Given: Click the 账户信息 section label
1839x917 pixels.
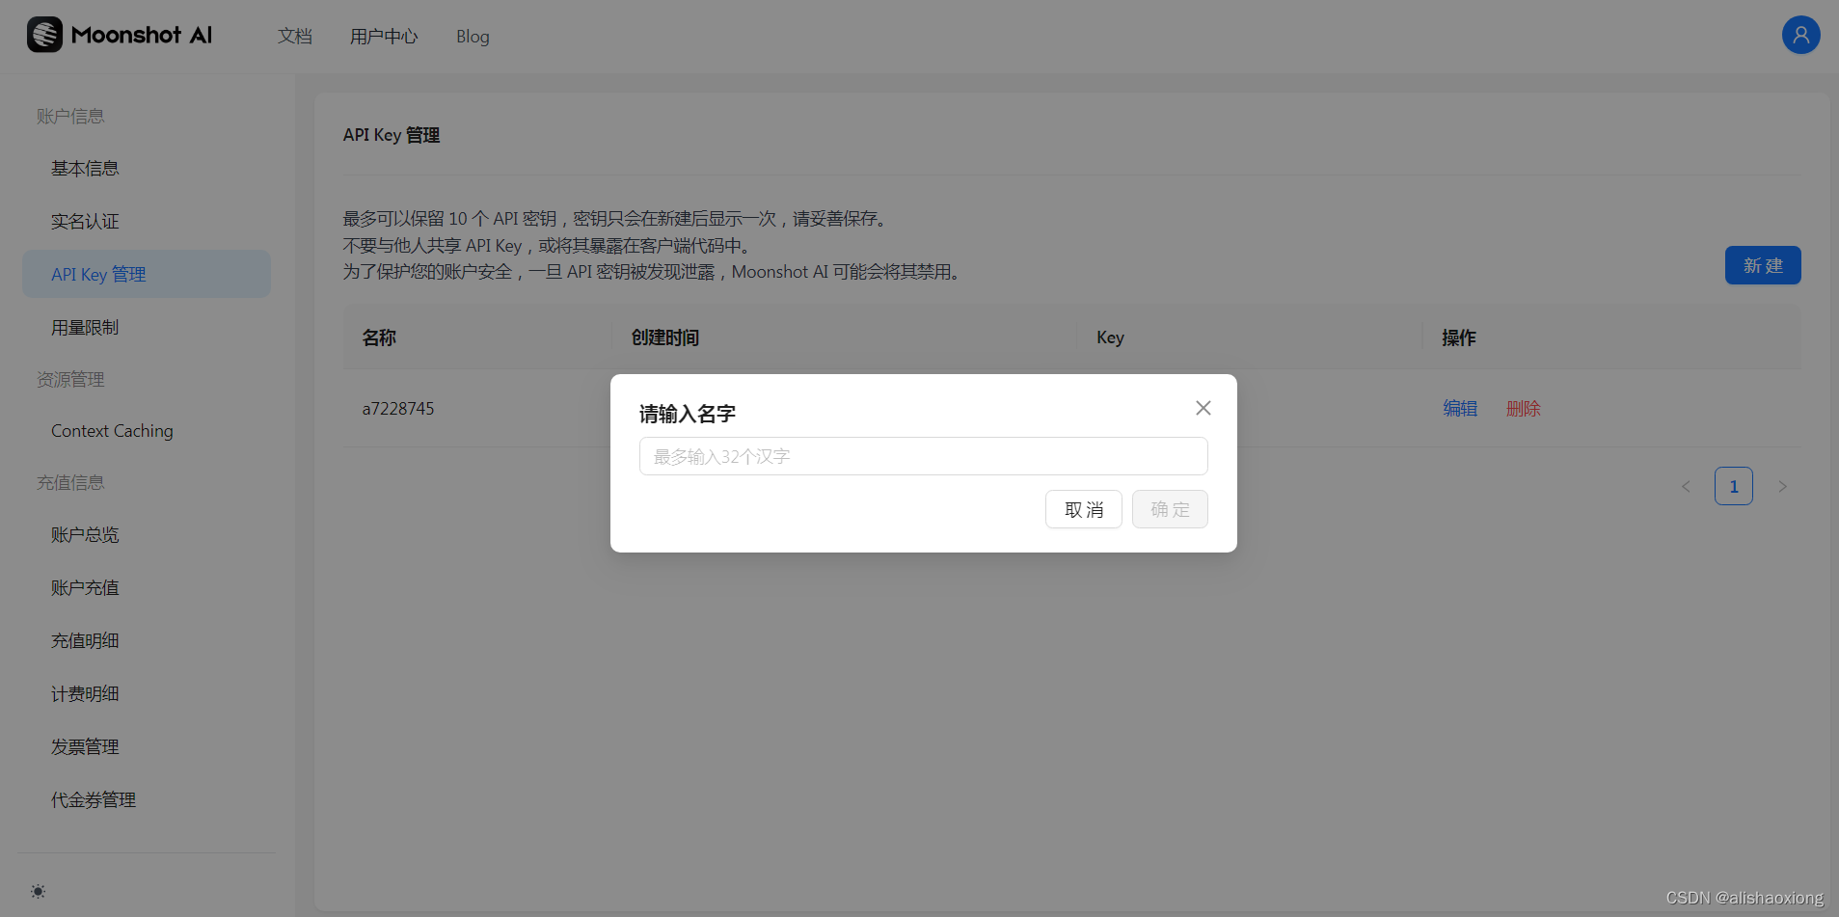Looking at the screenshot, I should (x=70, y=116).
